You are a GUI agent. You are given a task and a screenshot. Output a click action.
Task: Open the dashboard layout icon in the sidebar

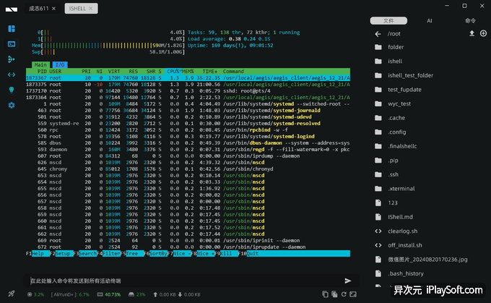(x=12, y=29)
